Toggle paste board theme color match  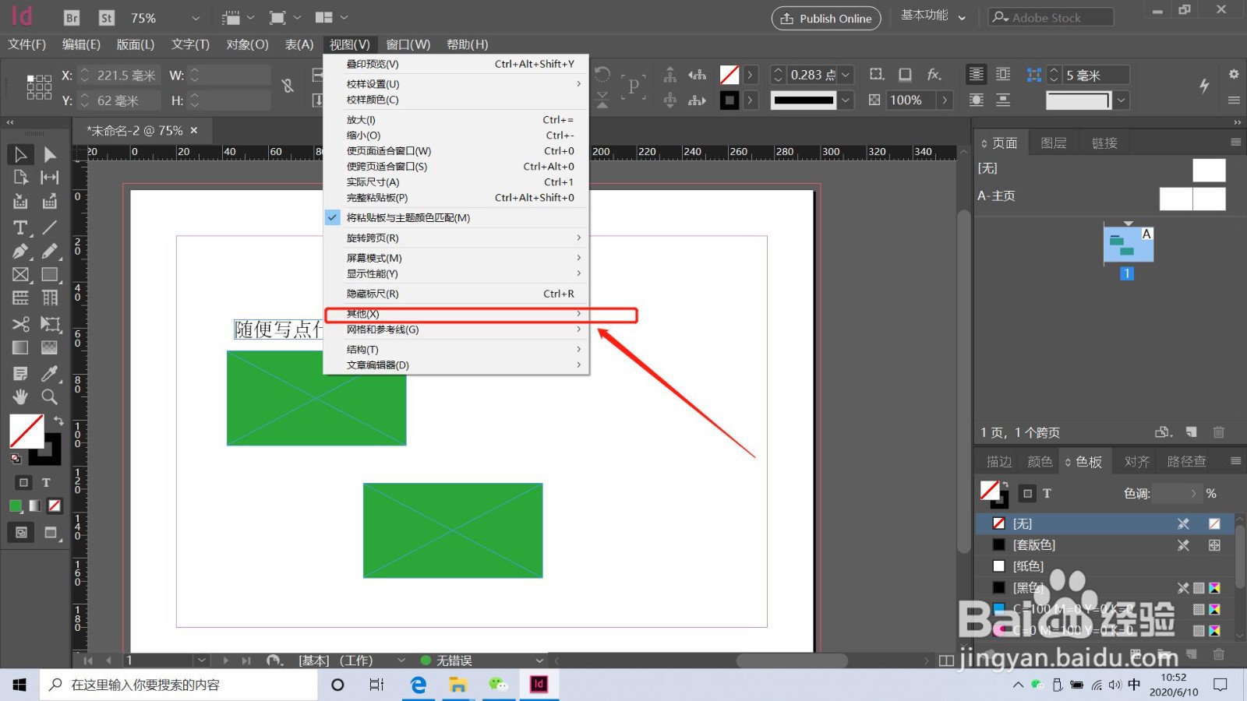tap(456, 218)
